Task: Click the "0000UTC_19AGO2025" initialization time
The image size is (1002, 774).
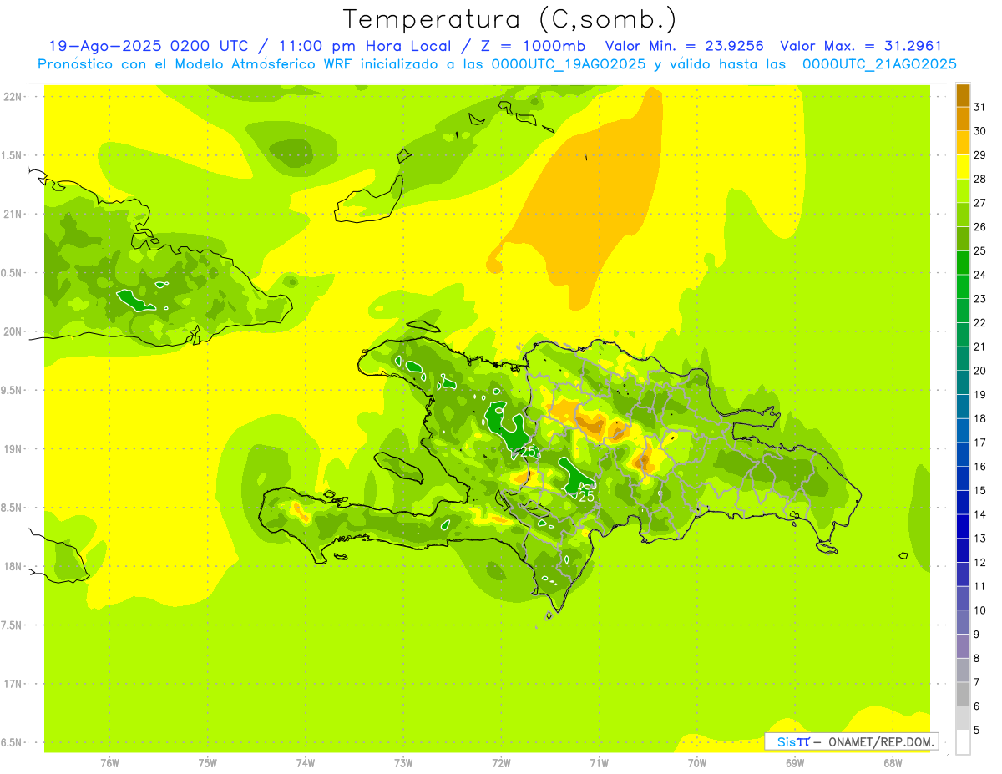Action: [x=568, y=64]
